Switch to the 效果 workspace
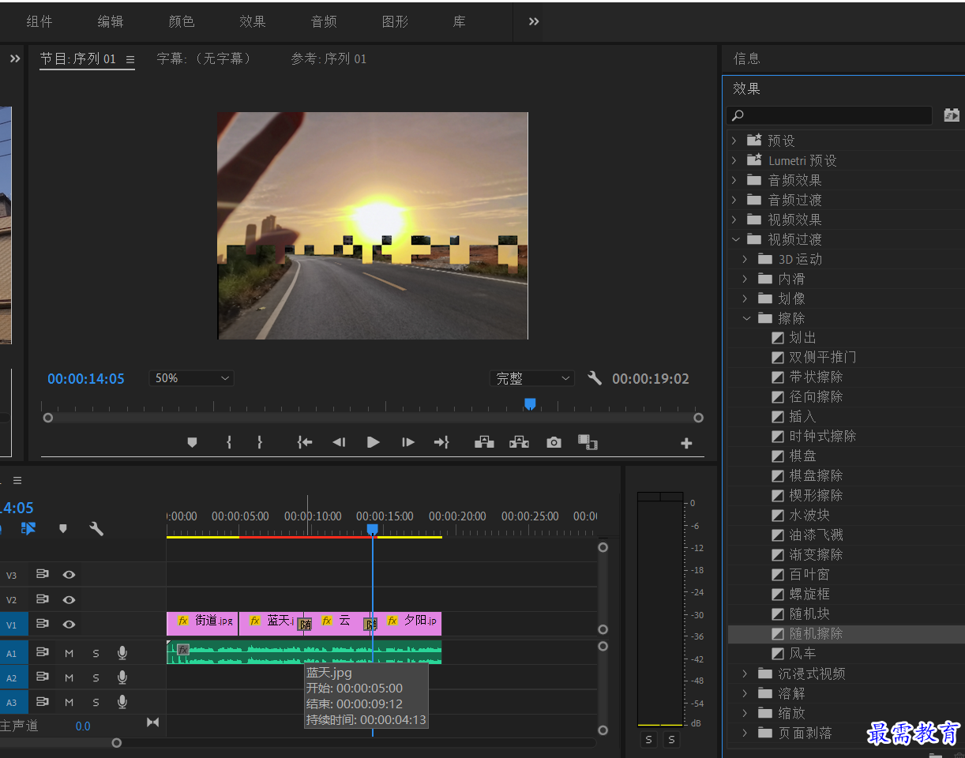This screenshot has width=965, height=758. pos(253,22)
